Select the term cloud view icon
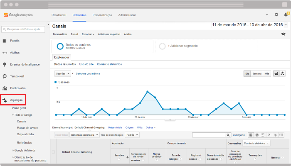This screenshot has width=291, height=166. tap(275, 135)
